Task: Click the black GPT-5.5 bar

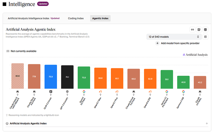Action: pos(67,77)
